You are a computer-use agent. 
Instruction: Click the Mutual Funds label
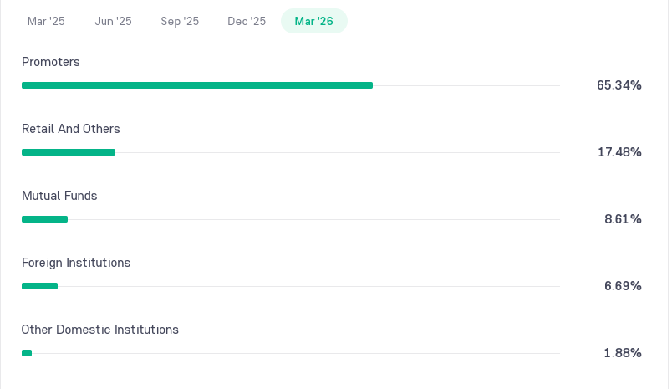59,196
